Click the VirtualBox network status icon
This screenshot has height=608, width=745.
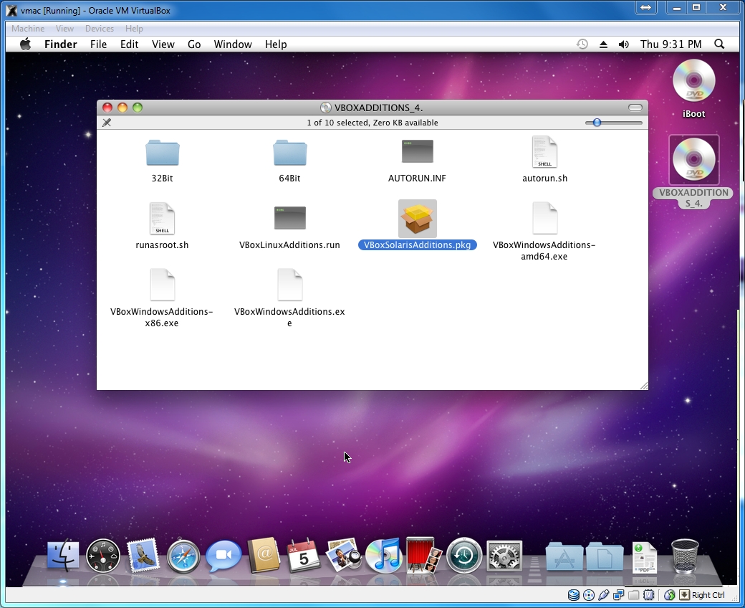[619, 594]
